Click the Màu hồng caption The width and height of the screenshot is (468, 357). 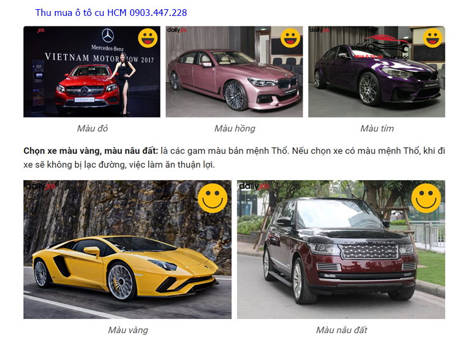pos(235,129)
